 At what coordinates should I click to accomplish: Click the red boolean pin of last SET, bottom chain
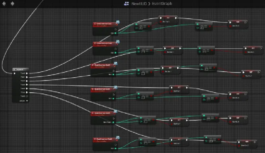point(239,145)
